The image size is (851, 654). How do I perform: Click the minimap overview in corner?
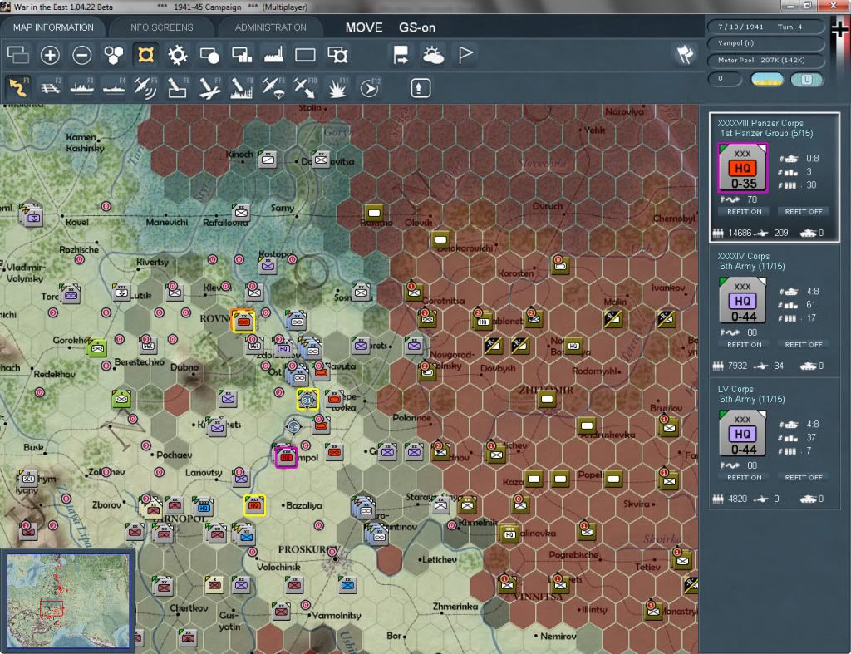68,600
